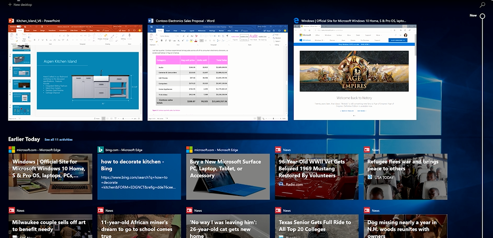Switch to the Word sales proposal window thumbnail

pos(218,73)
